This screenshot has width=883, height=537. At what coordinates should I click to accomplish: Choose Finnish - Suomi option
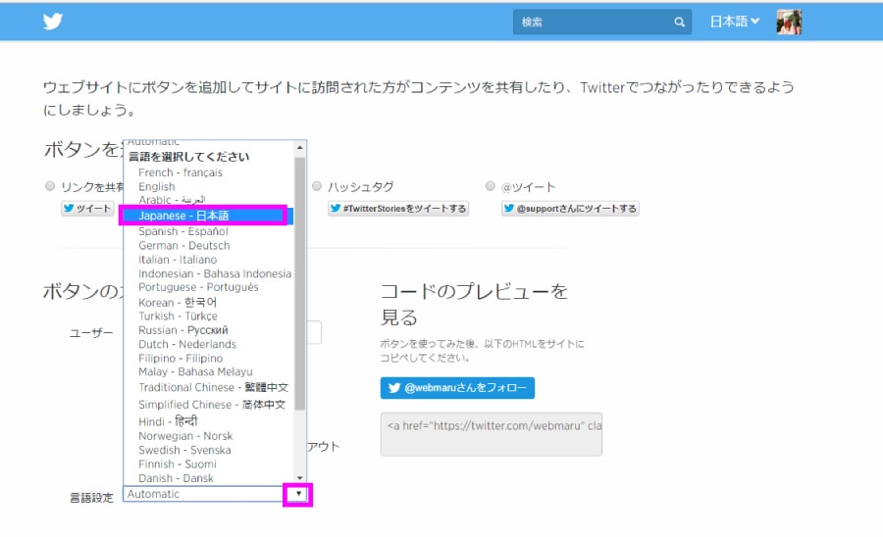point(208,464)
